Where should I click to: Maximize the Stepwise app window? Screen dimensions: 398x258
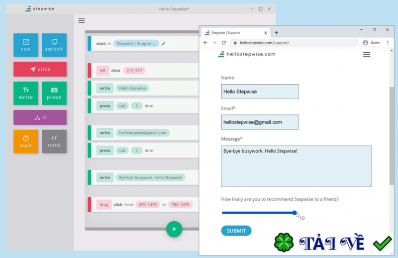click(x=261, y=9)
